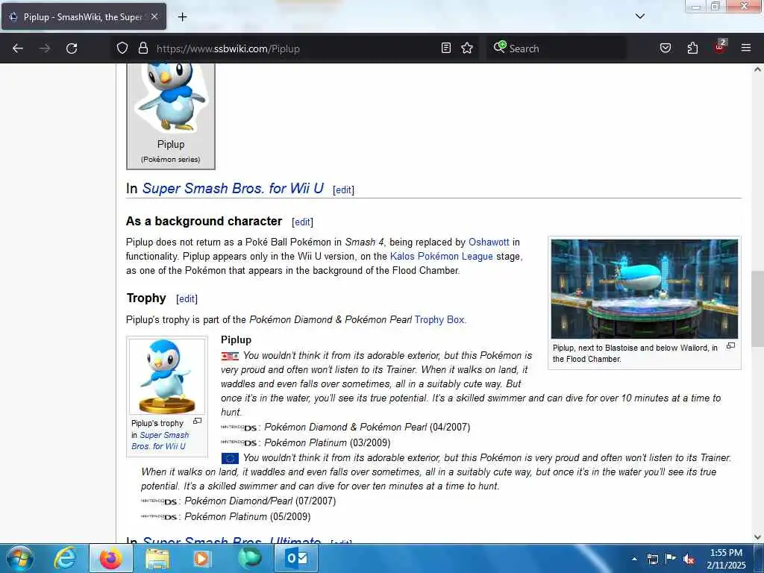
Task: Open the Trophy Box link
Action: tap(439, 319)
